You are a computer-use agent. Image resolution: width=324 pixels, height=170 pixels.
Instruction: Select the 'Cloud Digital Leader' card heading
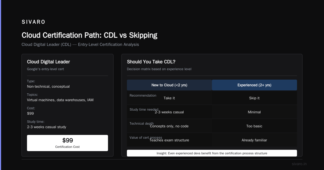pyautogui.click(x=48, y=62)
